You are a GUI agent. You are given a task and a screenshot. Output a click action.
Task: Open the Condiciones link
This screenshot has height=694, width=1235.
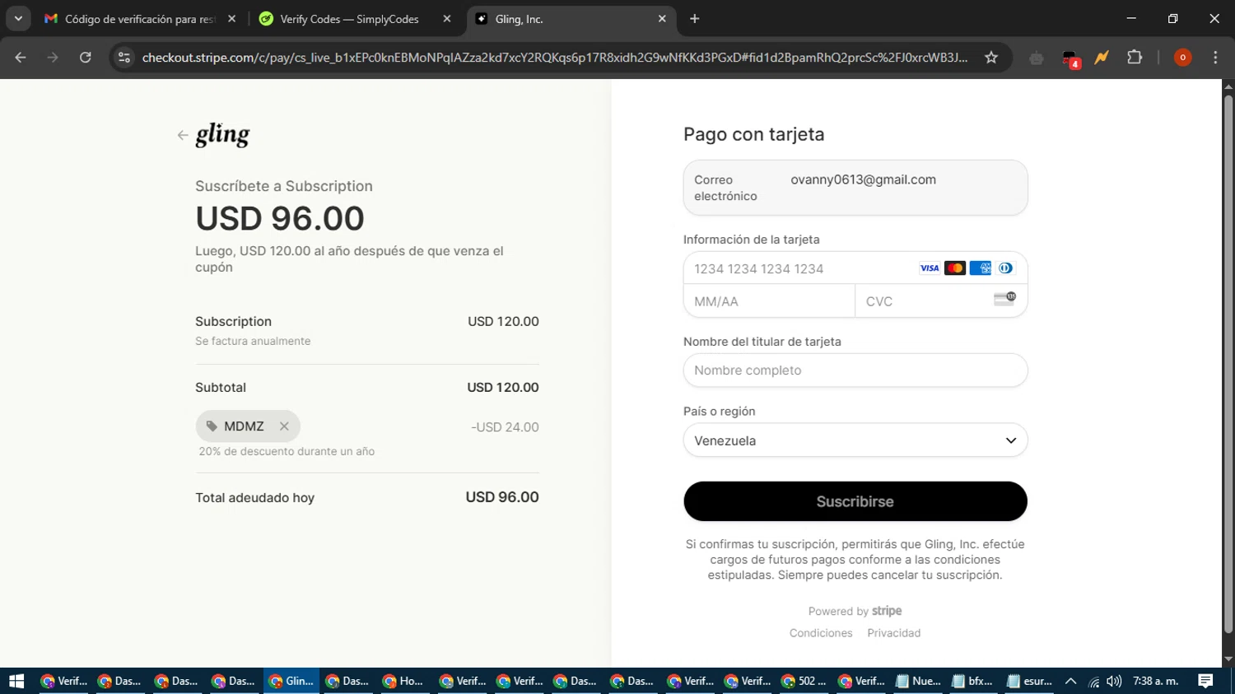pos(821,633)
